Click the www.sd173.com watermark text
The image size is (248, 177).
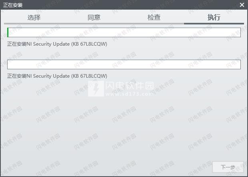coord(130,94)
